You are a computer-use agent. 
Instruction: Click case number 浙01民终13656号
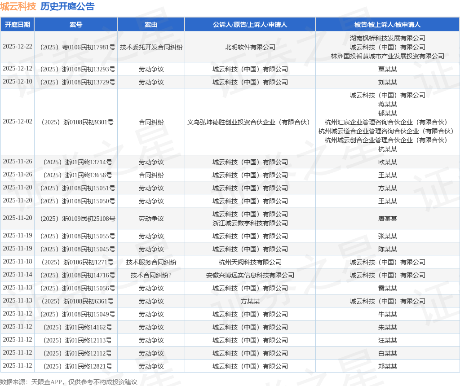tap(77, 175)
